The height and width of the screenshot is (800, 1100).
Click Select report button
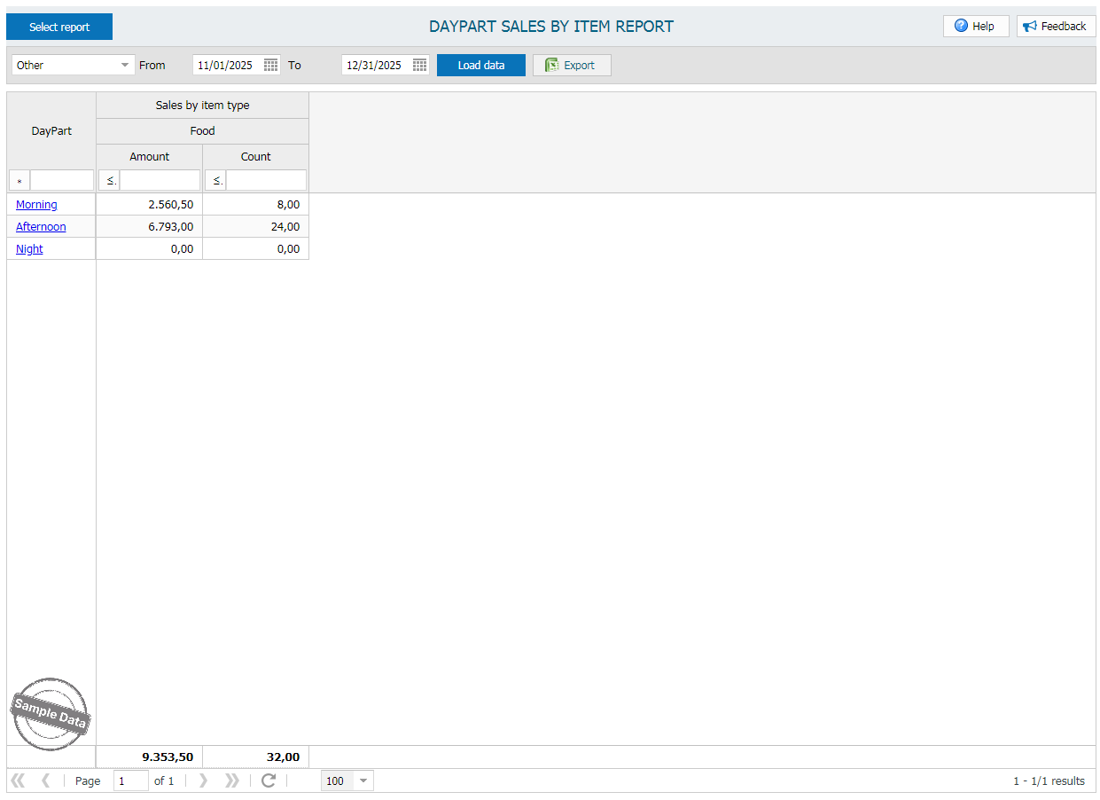click(x=59, y=27)
